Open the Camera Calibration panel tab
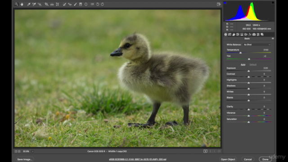 tap(254, 34)
